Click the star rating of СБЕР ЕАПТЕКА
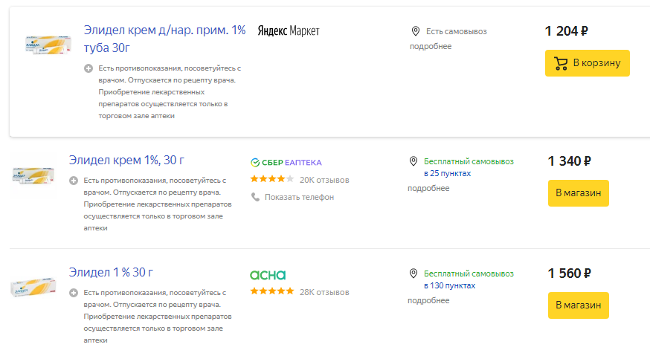Screen dimensions: 650x356 [272, 179]
